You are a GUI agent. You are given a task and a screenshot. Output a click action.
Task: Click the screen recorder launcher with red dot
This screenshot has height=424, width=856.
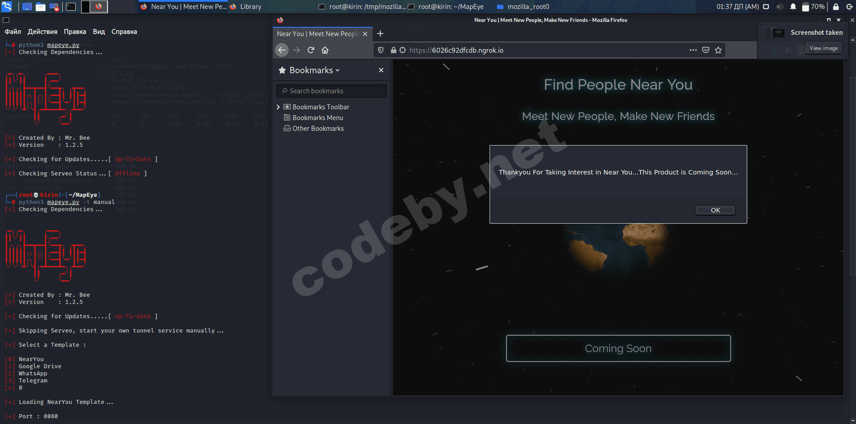(x=54, y=6)
